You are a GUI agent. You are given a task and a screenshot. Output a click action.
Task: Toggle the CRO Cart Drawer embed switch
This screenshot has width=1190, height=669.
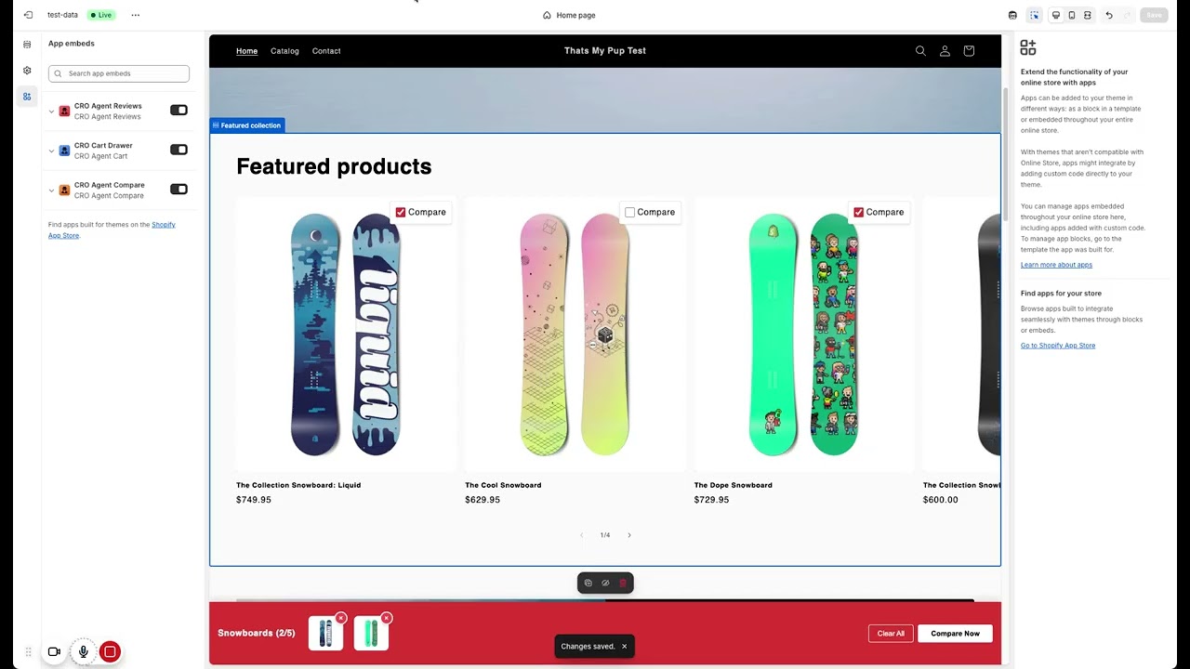(178, 150)
